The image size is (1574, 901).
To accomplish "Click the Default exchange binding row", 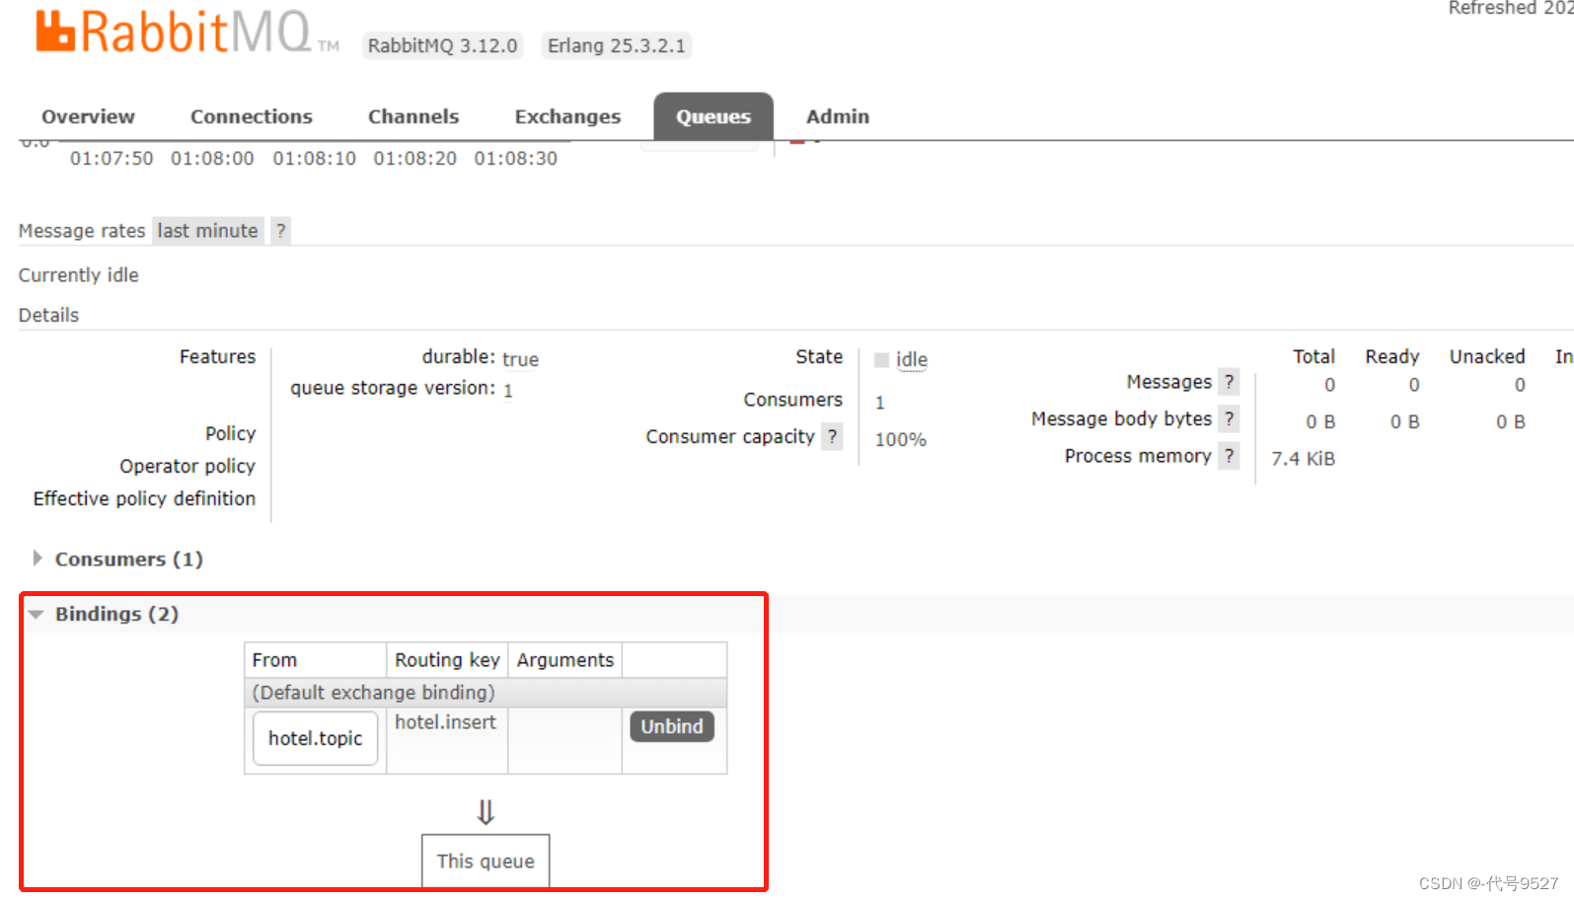I will click(x=486, y=693).
